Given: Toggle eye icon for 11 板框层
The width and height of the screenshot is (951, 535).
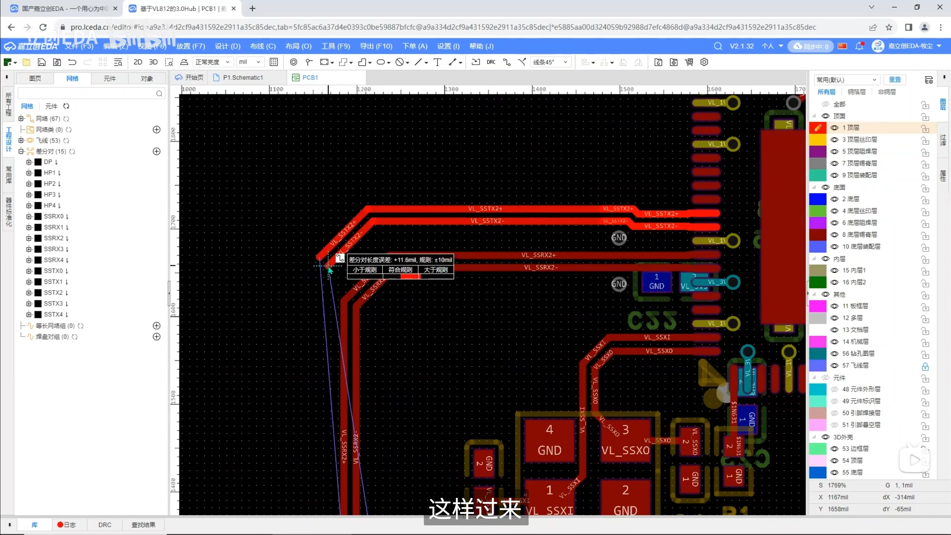Looking at the screenshot, I should click(x=834, y=306).
